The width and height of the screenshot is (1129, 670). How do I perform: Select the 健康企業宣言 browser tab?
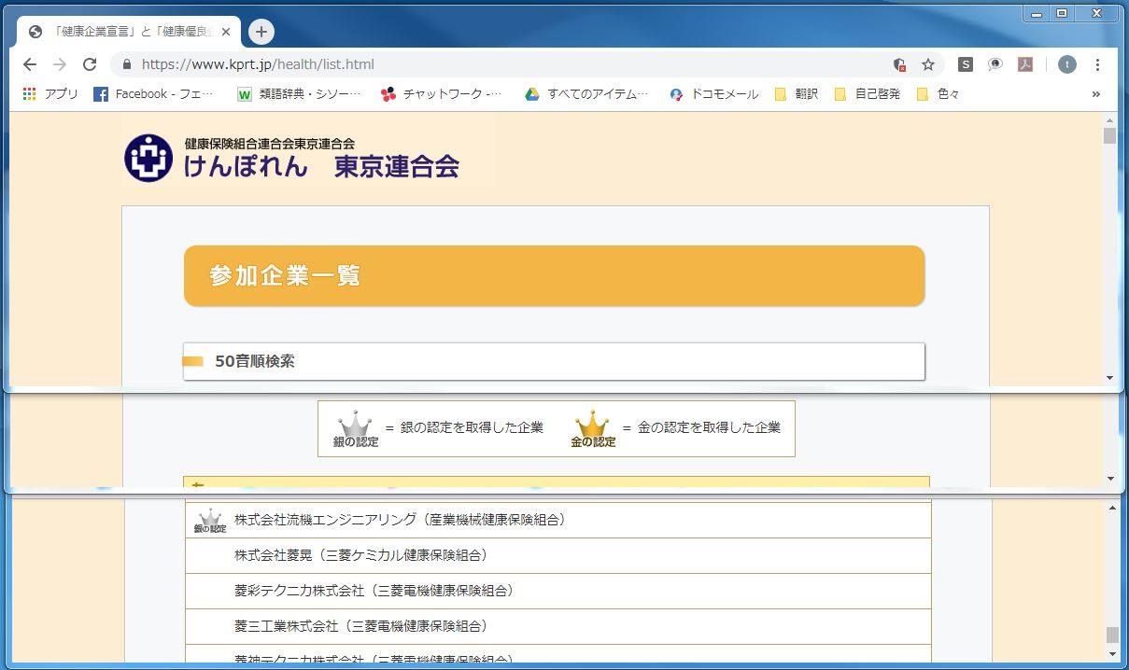click(x=129, y=32)
